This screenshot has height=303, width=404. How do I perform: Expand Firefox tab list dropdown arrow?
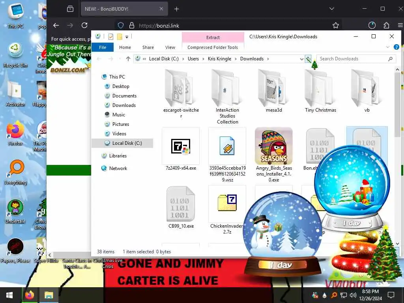(331, 9)
